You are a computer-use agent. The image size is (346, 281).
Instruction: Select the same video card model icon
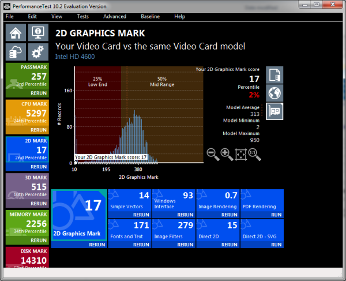[274, 111]
